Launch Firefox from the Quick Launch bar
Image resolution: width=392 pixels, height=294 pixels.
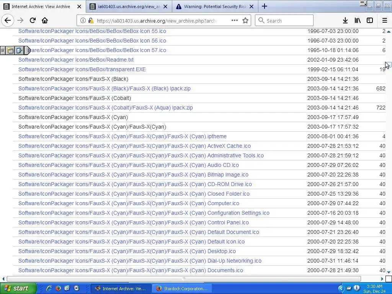tap(58, 288)
